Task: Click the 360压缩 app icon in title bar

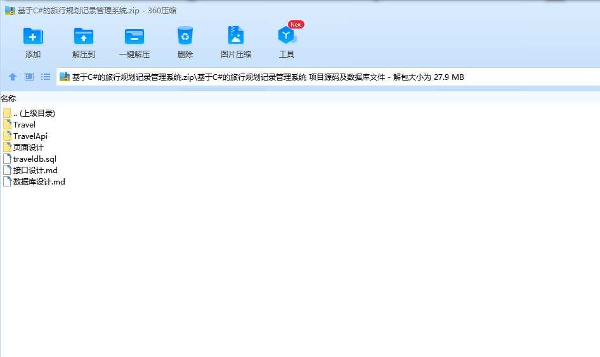Action: [10, 10]
